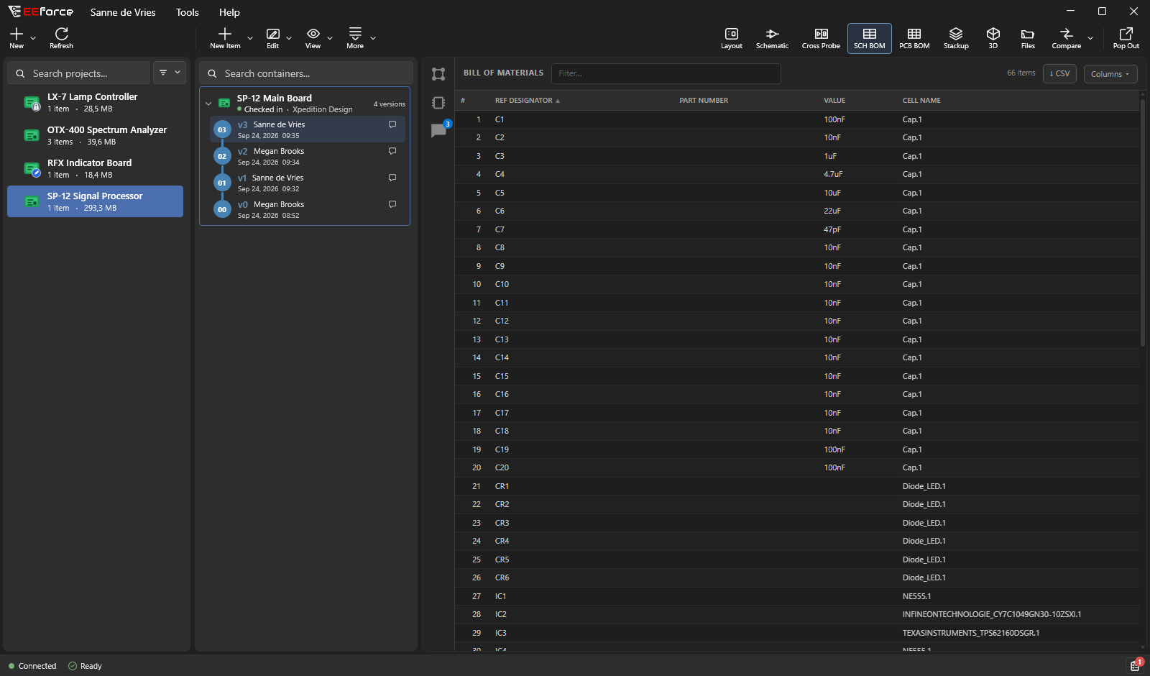1150x676 pixels.
Task: Select the LX-7 Lamp Controller project
Action: coord(95,102)
